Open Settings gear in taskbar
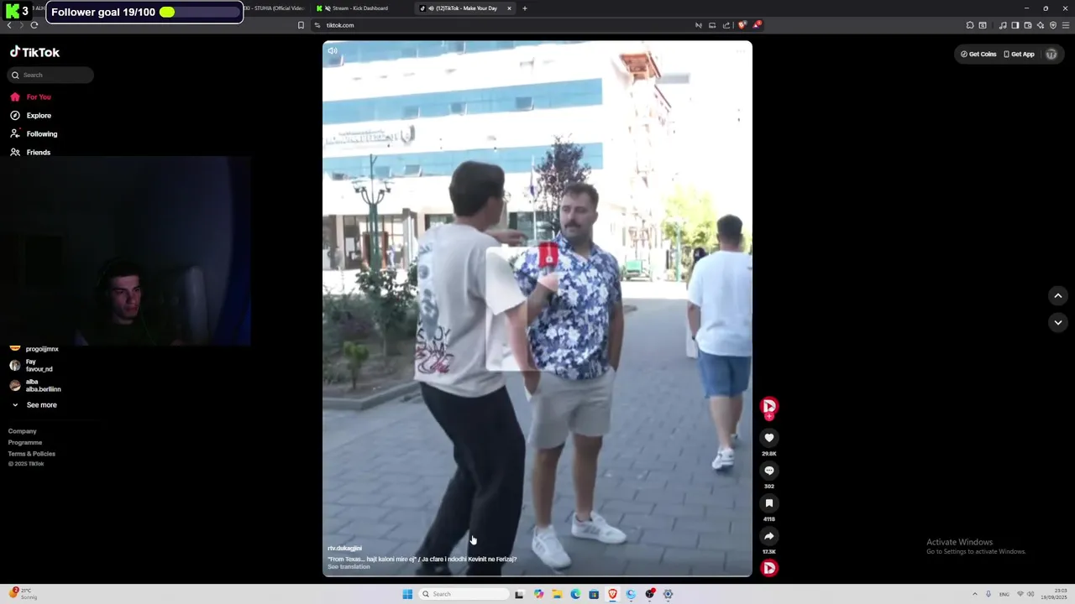 pos(669,594)
